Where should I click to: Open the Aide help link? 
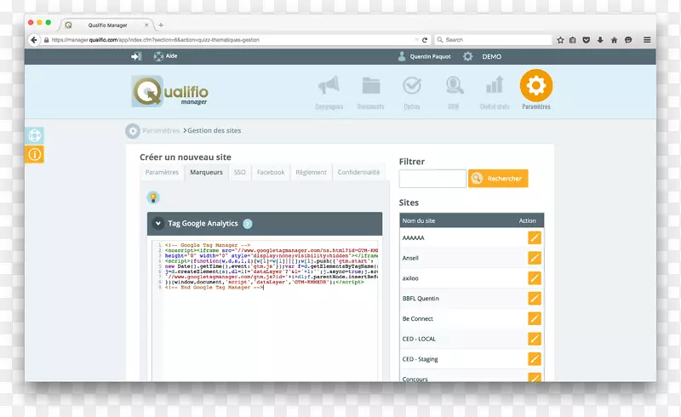pos(165,56)
